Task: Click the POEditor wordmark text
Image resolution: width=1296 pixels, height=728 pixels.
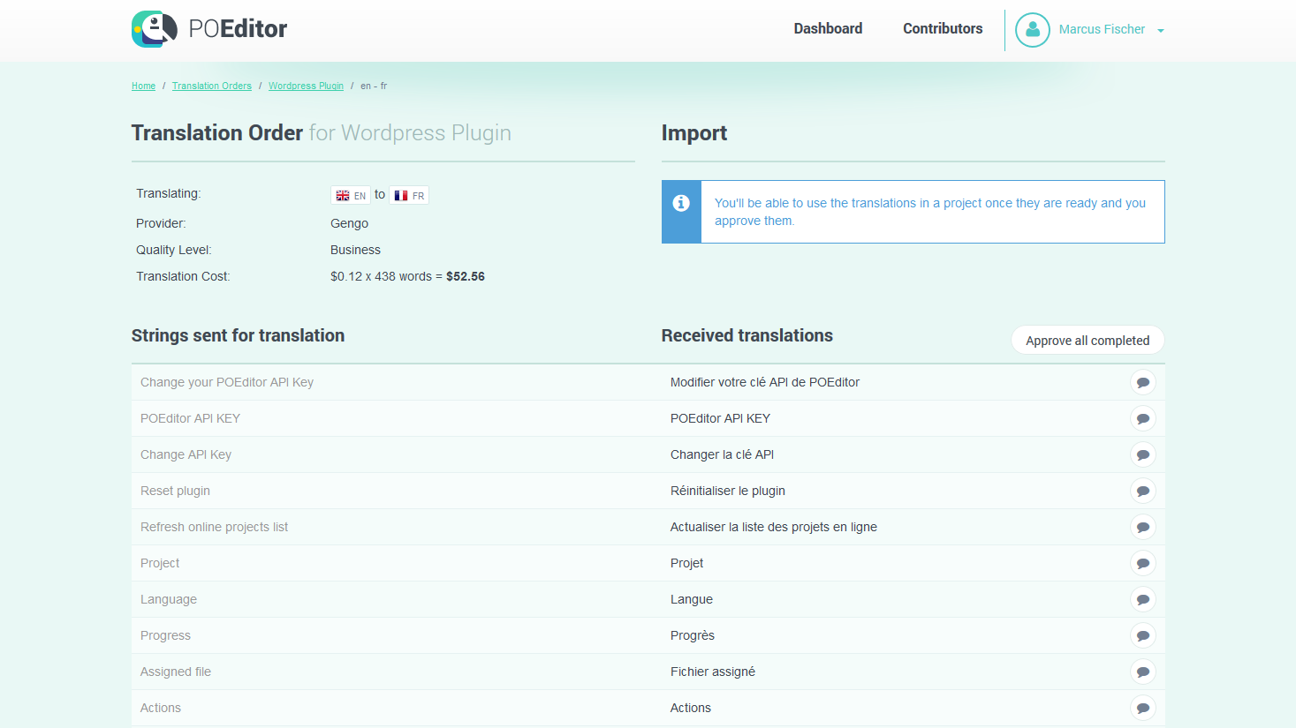Action: [x=238, y=29]
